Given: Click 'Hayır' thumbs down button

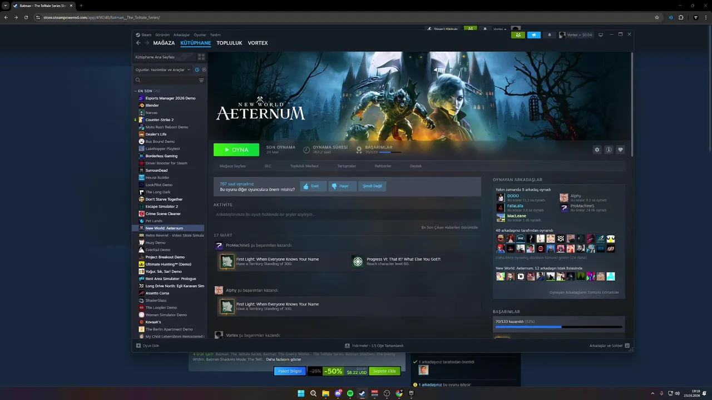Looking at the screenshot, I should point(342,186).
